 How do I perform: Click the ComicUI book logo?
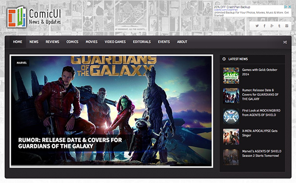(17, 17)
